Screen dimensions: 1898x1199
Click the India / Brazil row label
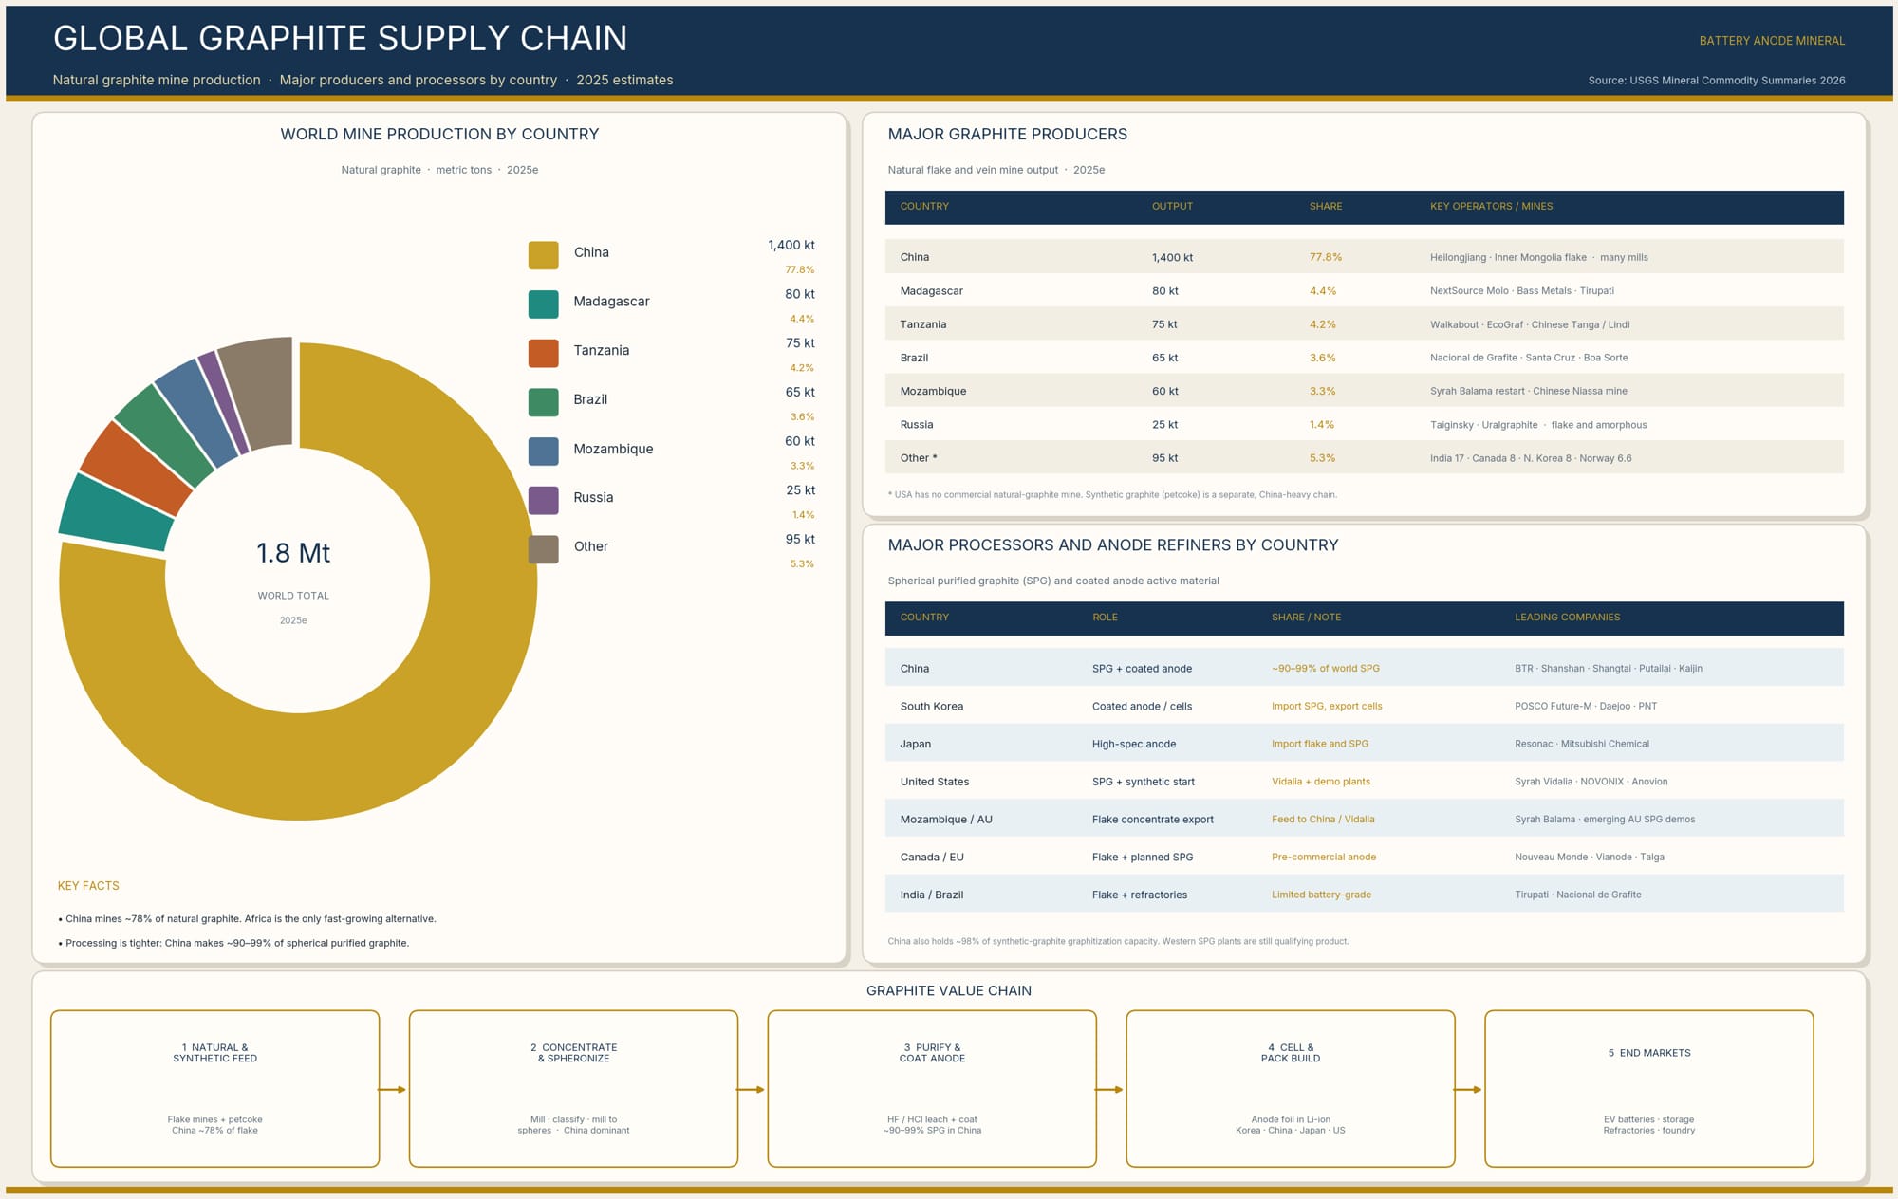[931, 895]
